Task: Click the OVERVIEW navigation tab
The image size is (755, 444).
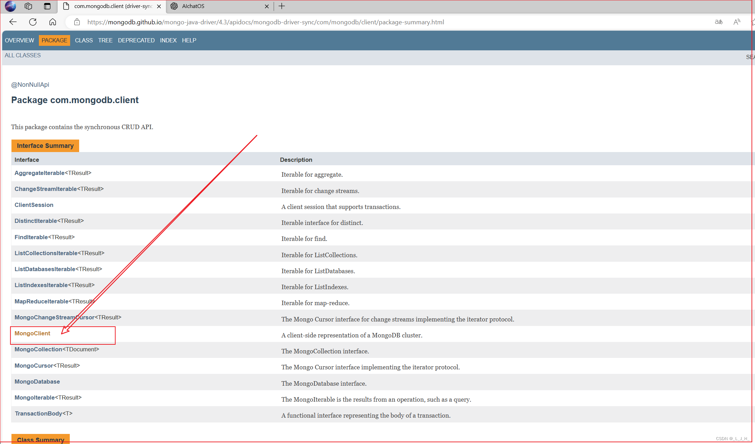Action: (19, 40)
